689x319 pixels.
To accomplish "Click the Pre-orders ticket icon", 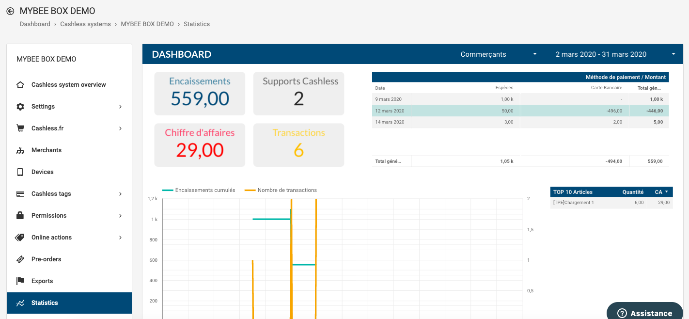I will point(20,259).
